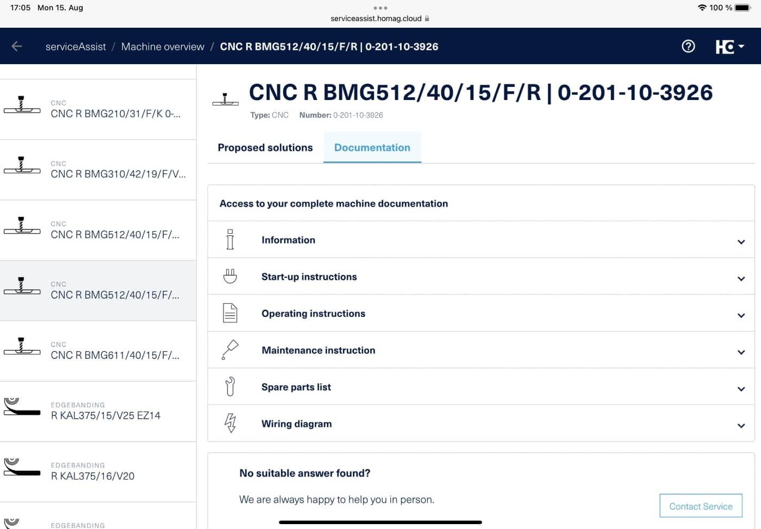Select R KAL375/15/V25 EZ14 machine
This screenshot has width=761, height=529.
(x=98, y=411)
